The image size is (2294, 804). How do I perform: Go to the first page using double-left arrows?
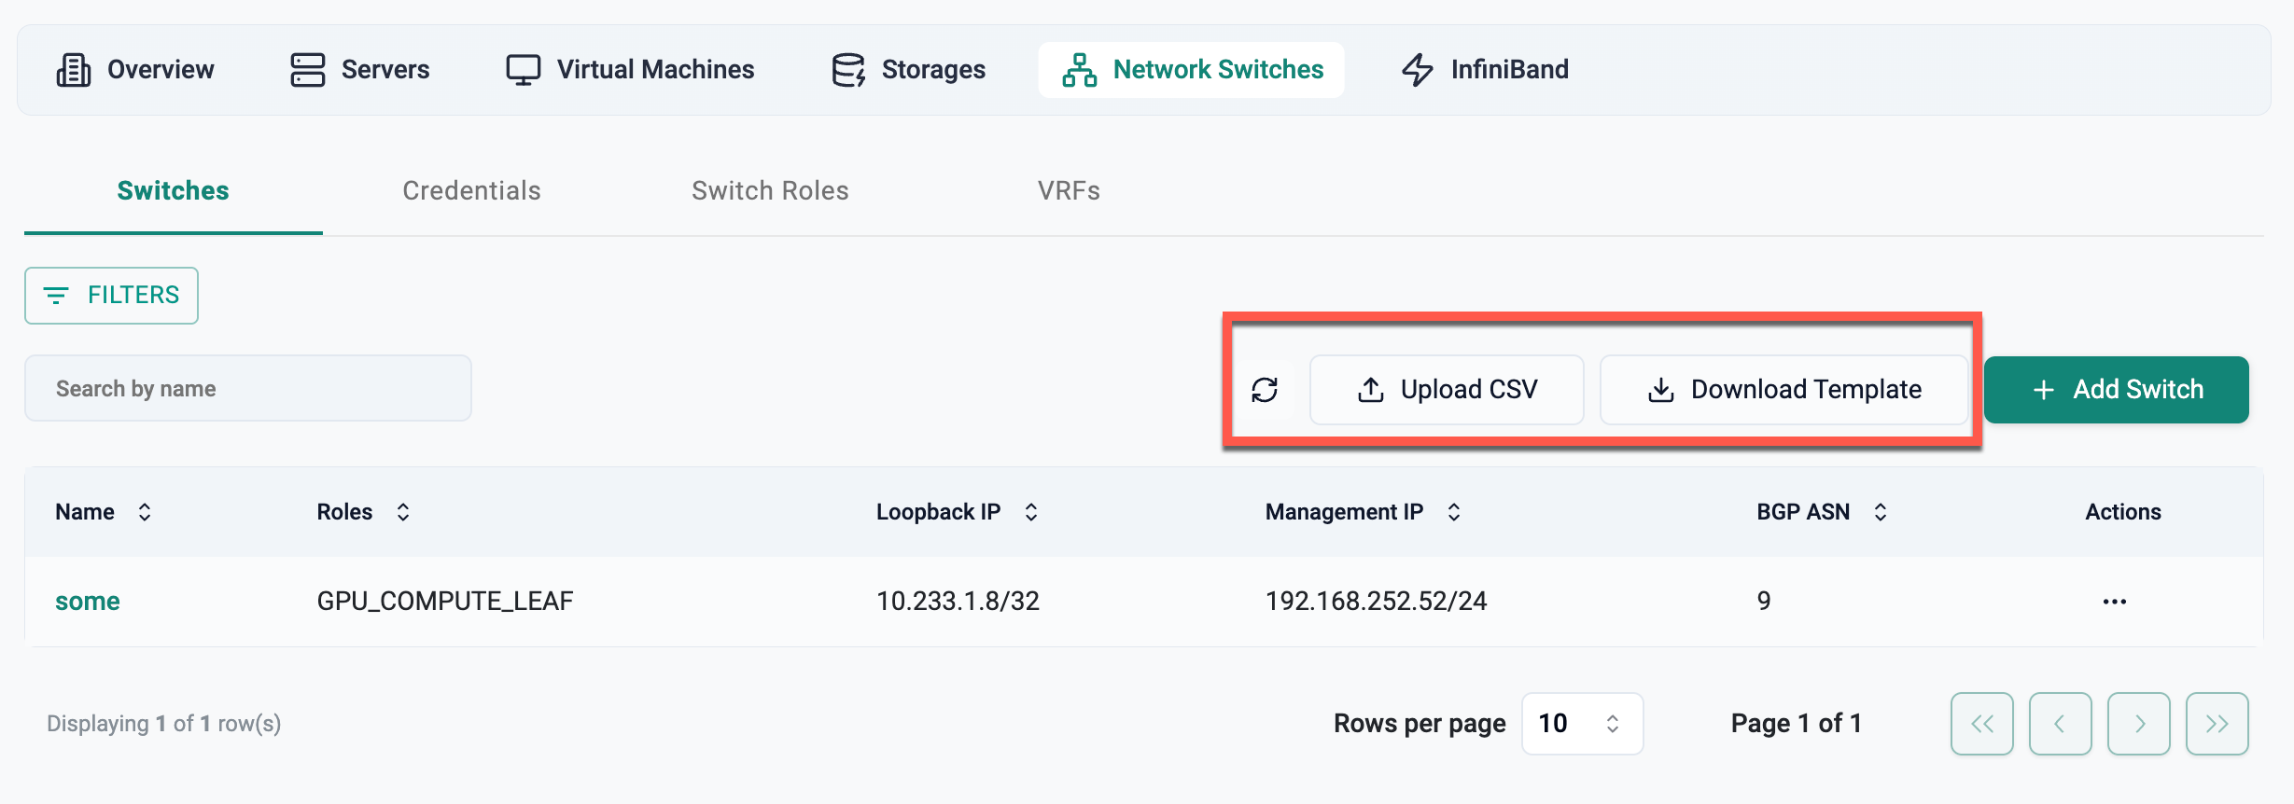pyautogui.click(x=1981, y=724)
